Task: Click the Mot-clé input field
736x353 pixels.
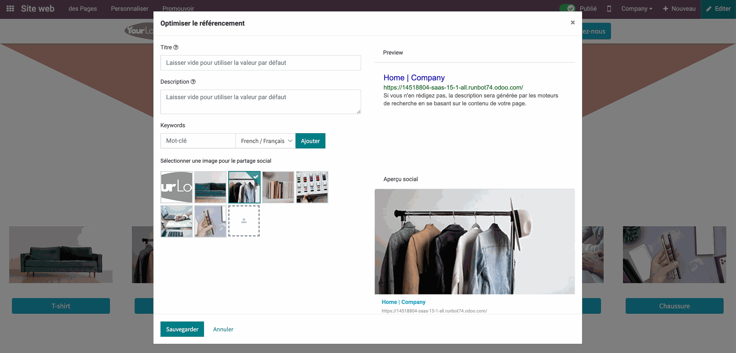Action: 198,141
